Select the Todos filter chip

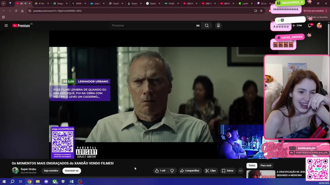pyautogui.click(x=252, y=165)
